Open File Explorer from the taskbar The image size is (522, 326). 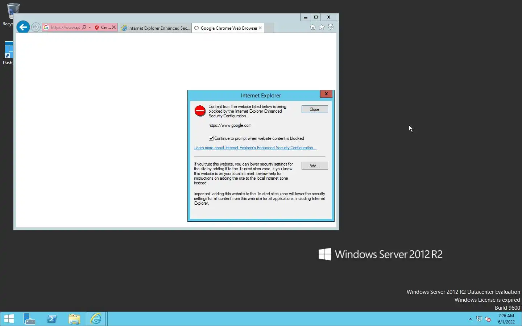pyautogui.click(x=74, y=319)
